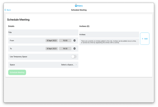Click the Use Temporary Space label
The height and width of the screenshot is (107, 158).
(19, 57)
